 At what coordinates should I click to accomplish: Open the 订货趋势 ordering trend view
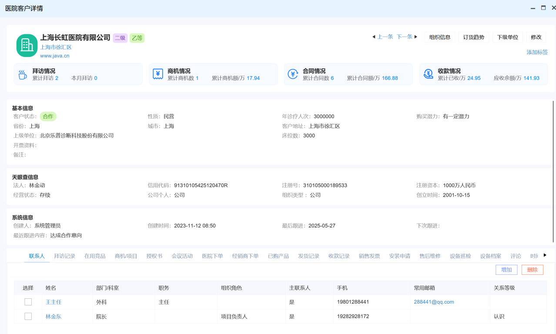tap(473, 37)
